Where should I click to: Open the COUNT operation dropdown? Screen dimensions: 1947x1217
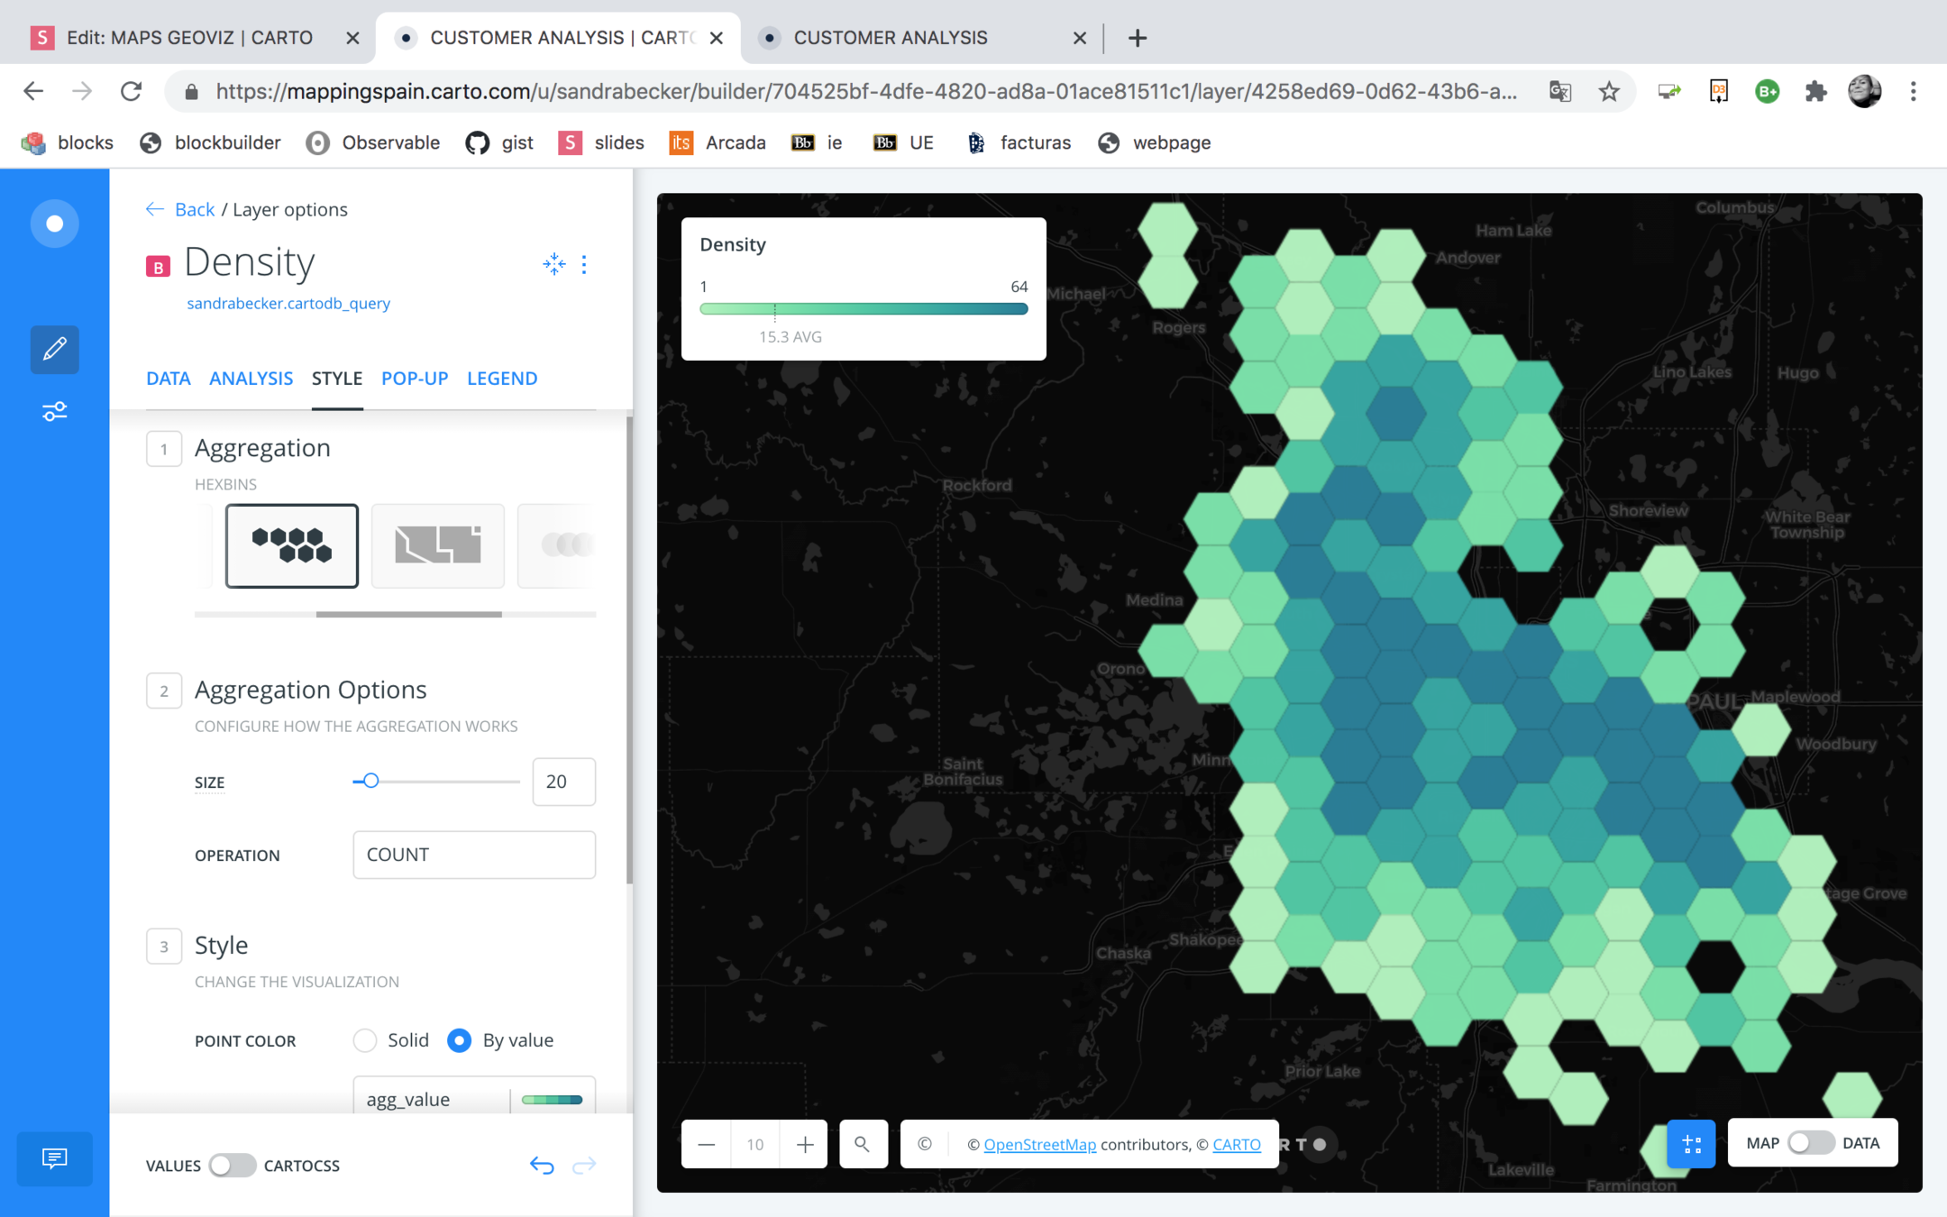pyautogui.click(x=474, y=855)
